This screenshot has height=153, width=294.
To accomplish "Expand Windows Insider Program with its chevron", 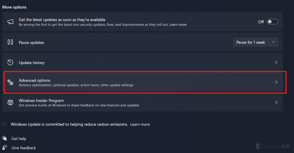I will (x=276, y=102).
